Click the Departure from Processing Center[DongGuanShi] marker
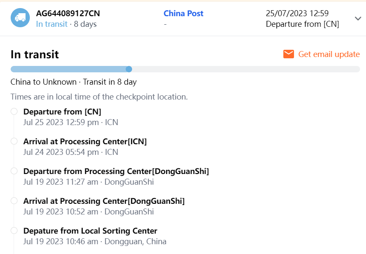Viewport: 366px width, 254px height. 14,171
